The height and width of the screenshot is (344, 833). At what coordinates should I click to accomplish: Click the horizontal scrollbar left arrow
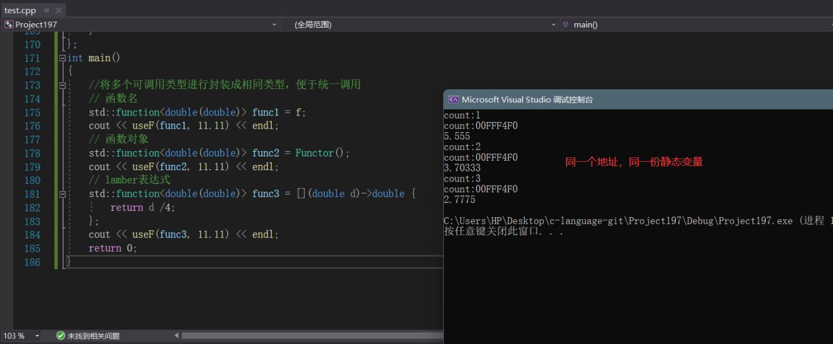(176, 336)
